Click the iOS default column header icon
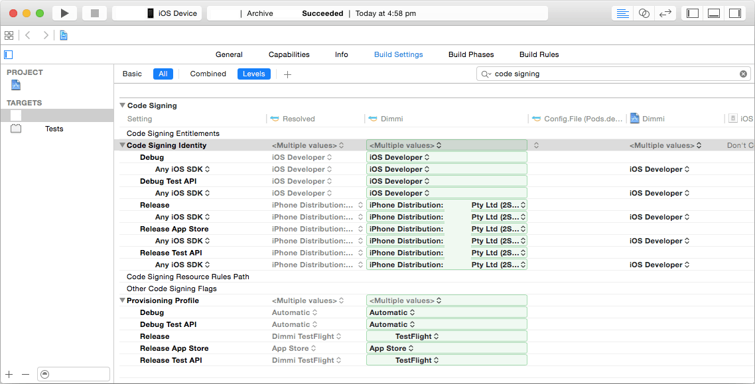 (733, 118)
